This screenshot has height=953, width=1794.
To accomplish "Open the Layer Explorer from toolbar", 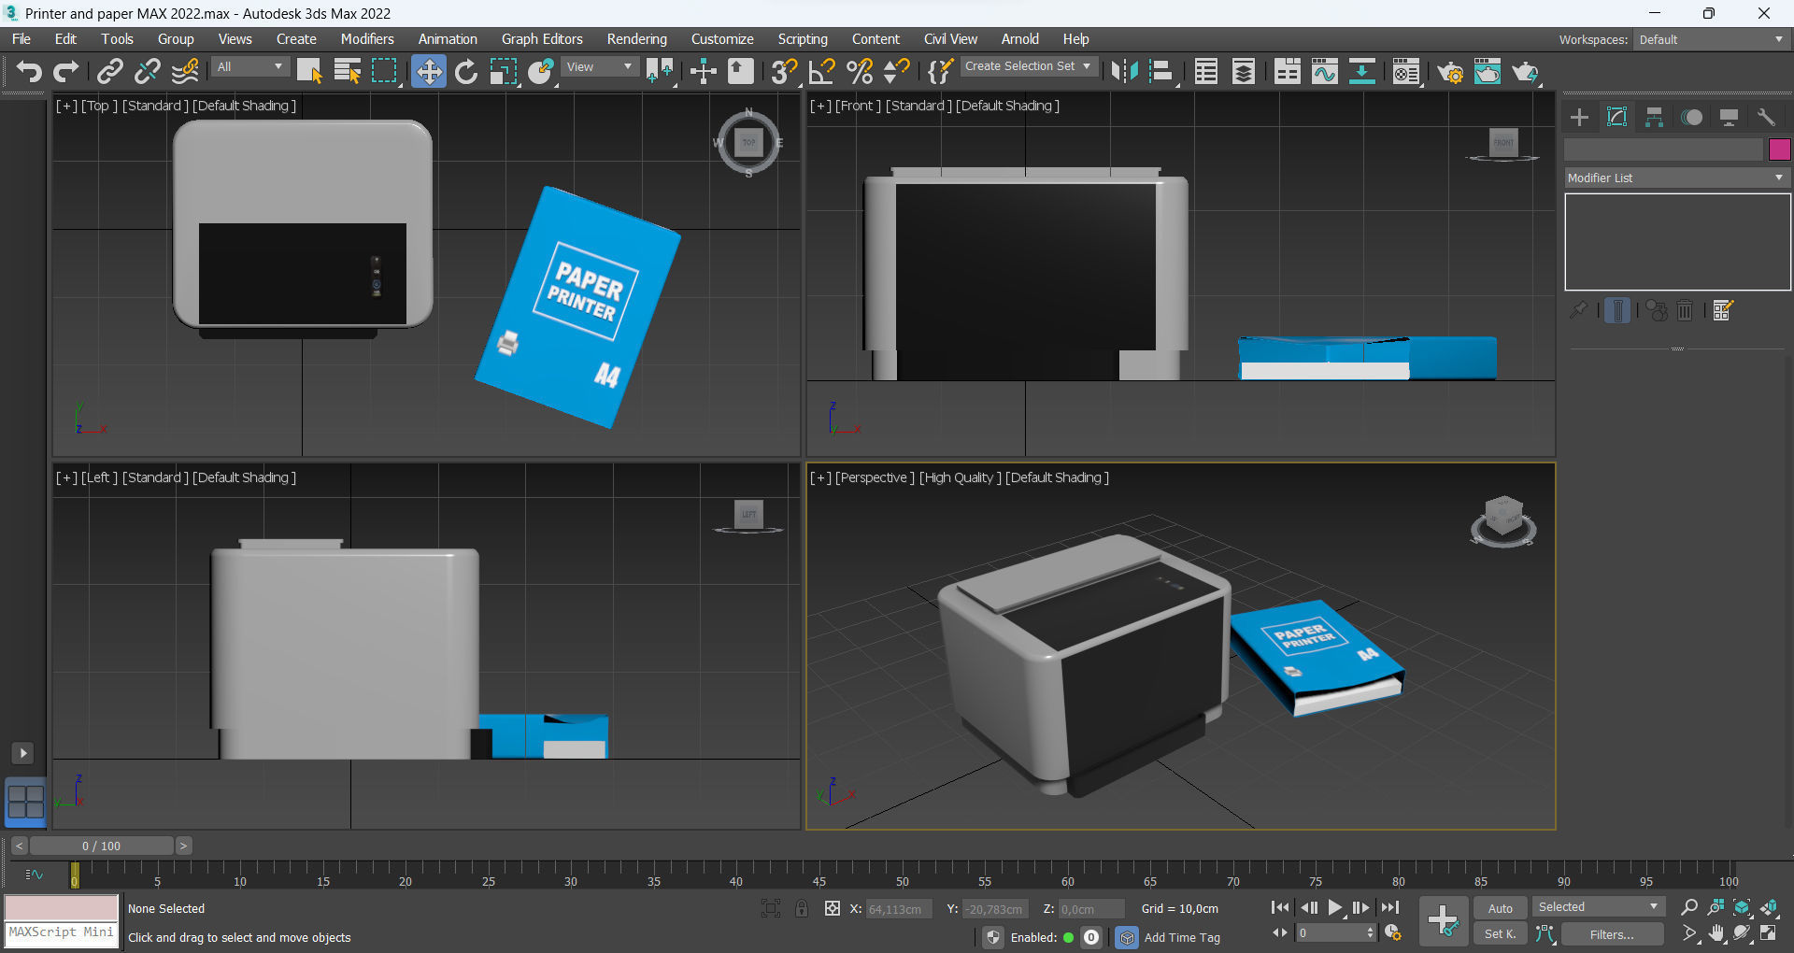I will [1244, 71].
